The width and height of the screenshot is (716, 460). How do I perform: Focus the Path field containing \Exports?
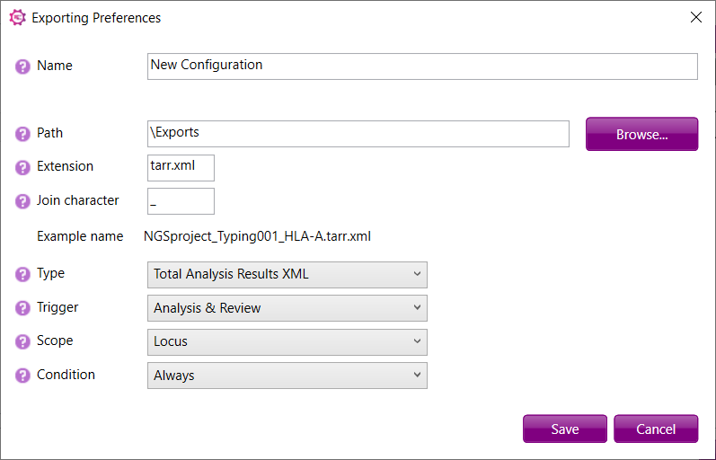tap(358, 134)
